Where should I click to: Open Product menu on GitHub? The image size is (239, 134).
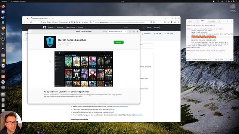pyautogui.click(x=52, y=27)
